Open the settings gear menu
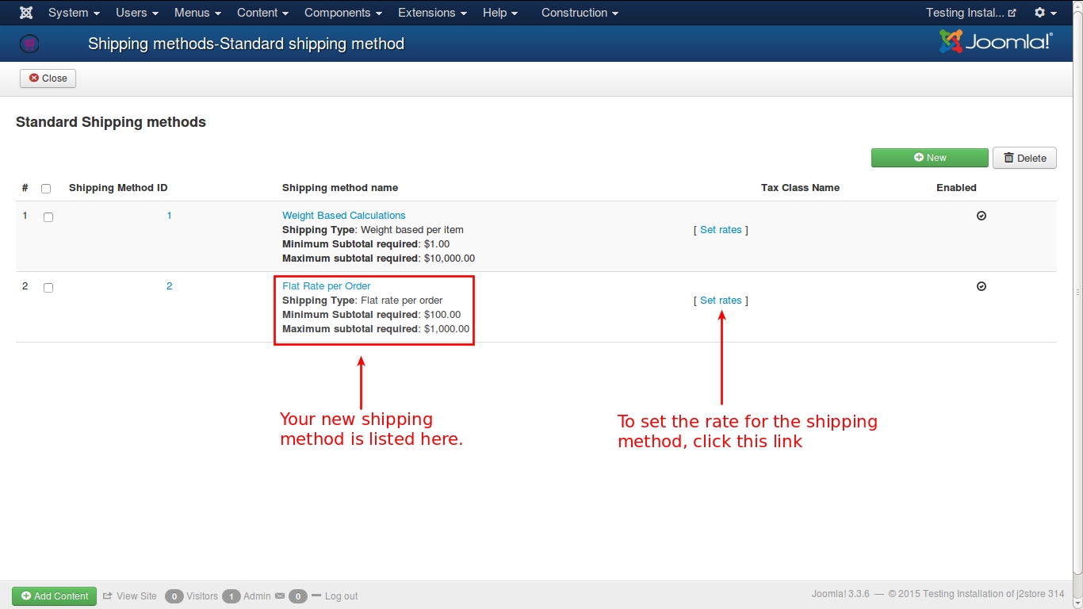Screen dimensions: 1083x609 coord(1045,13)
